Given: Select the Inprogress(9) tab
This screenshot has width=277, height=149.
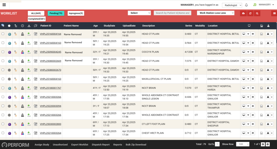Looking at the screenshot, I should pos(76,13).
